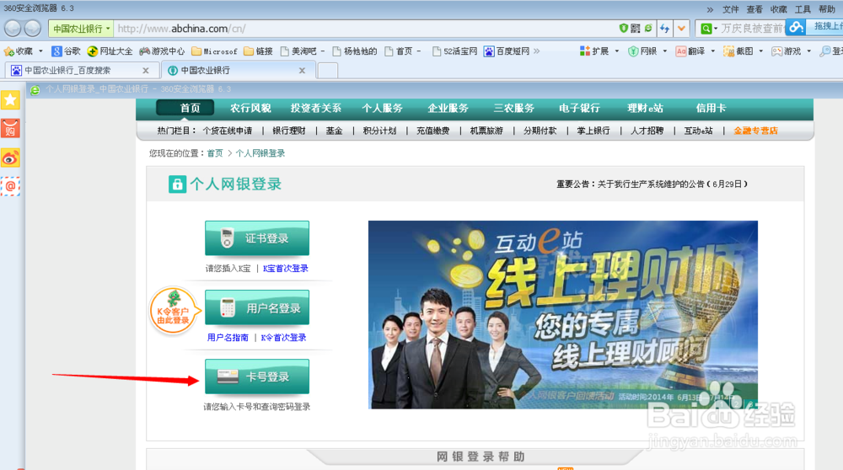Show more bookmarks via the chevron
Viewport: 843px width, 470px height.
pyautogui.click(x=536, y=51)
